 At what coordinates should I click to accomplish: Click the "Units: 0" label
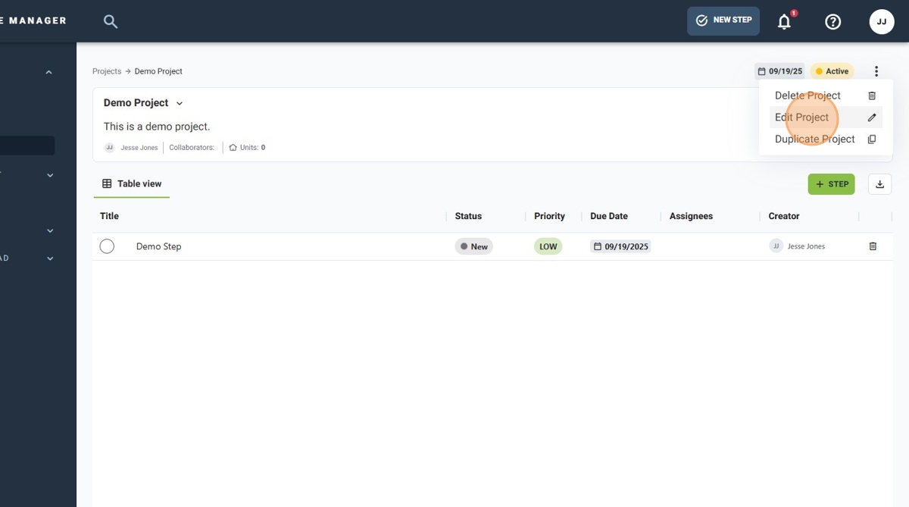coord(247,148)
